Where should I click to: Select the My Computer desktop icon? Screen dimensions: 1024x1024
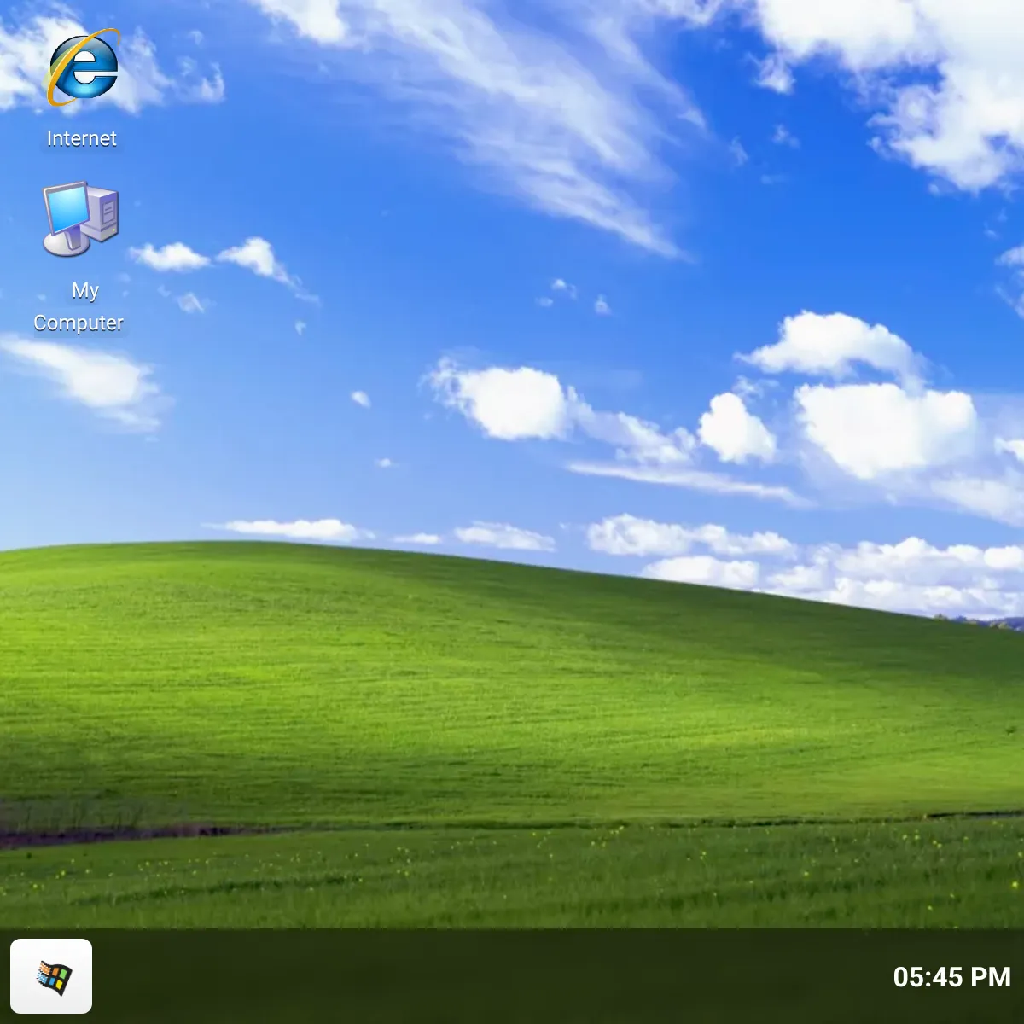click(x=79, y=257)
